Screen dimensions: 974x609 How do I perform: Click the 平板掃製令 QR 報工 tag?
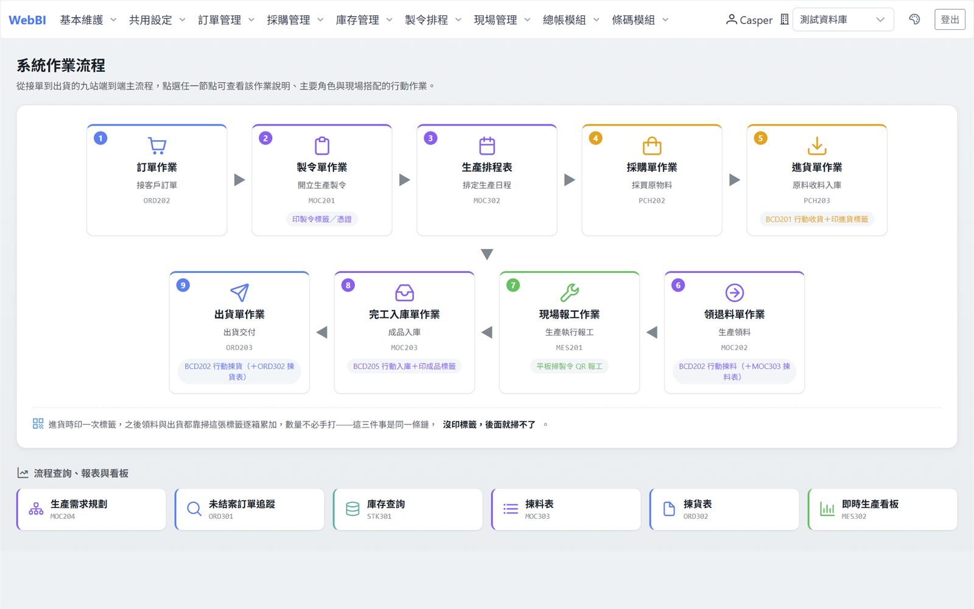pos(569,367)
